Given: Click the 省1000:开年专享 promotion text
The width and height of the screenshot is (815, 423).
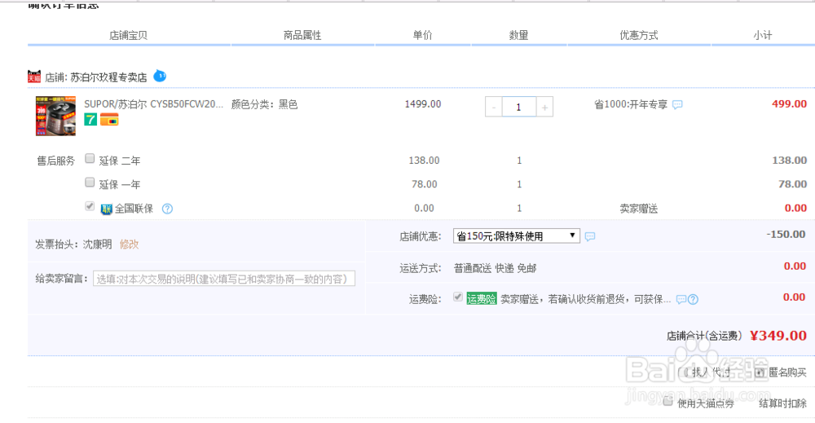Looking at the screenshot, I should pyautogui.click(x=631, y=104).
